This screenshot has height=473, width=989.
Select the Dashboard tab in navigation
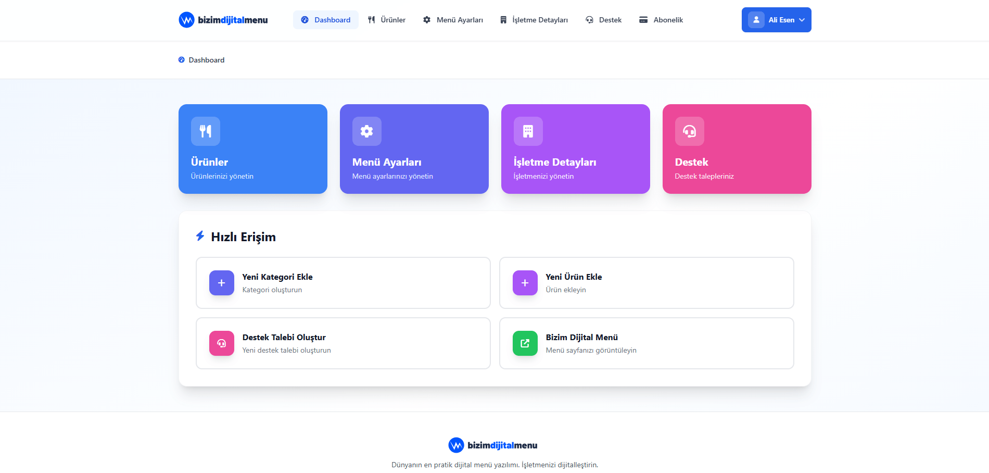(326, 20)
